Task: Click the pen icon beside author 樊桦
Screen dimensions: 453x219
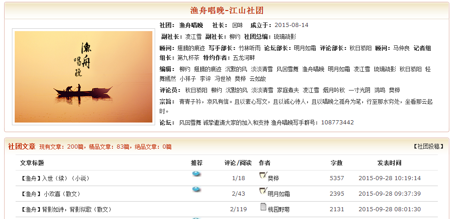Action: tap(263, 175)
